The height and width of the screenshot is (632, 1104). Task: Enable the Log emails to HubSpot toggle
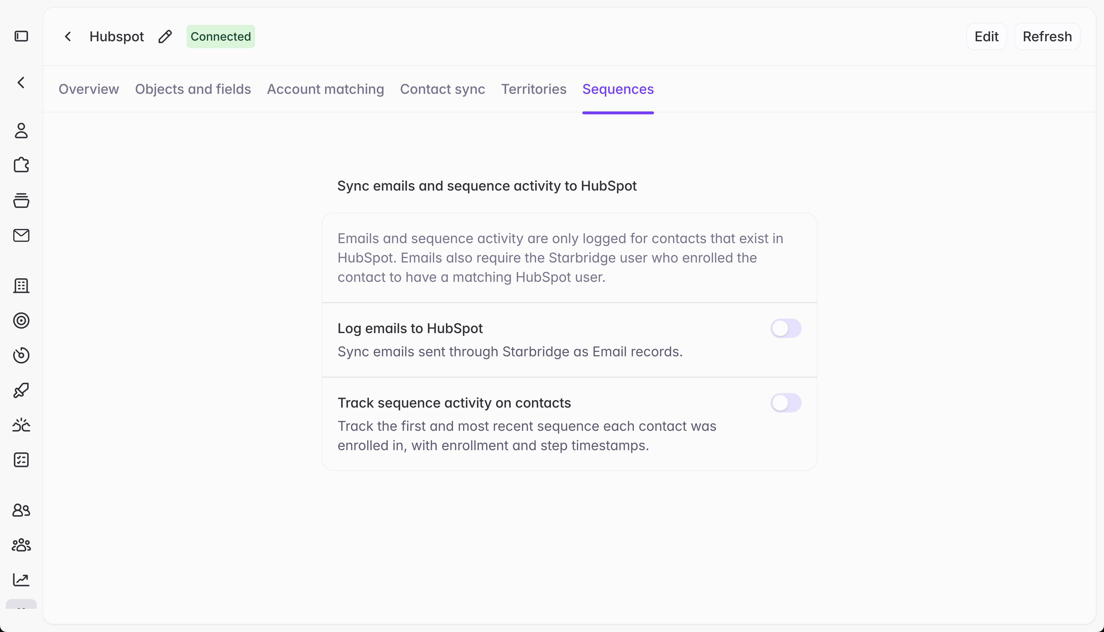click(785, 328)
